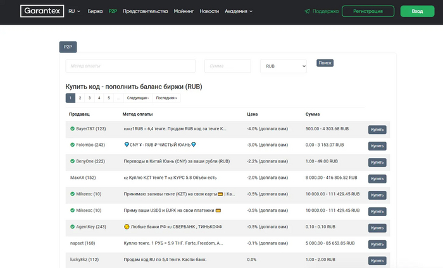Click green verified checkmark beside Bayer787

(x=72, y=128)
